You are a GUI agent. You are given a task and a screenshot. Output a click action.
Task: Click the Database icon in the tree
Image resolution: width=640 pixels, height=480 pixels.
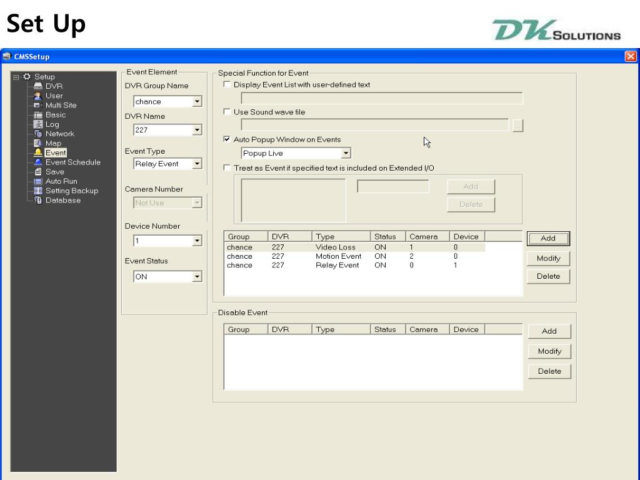point(38,200)
